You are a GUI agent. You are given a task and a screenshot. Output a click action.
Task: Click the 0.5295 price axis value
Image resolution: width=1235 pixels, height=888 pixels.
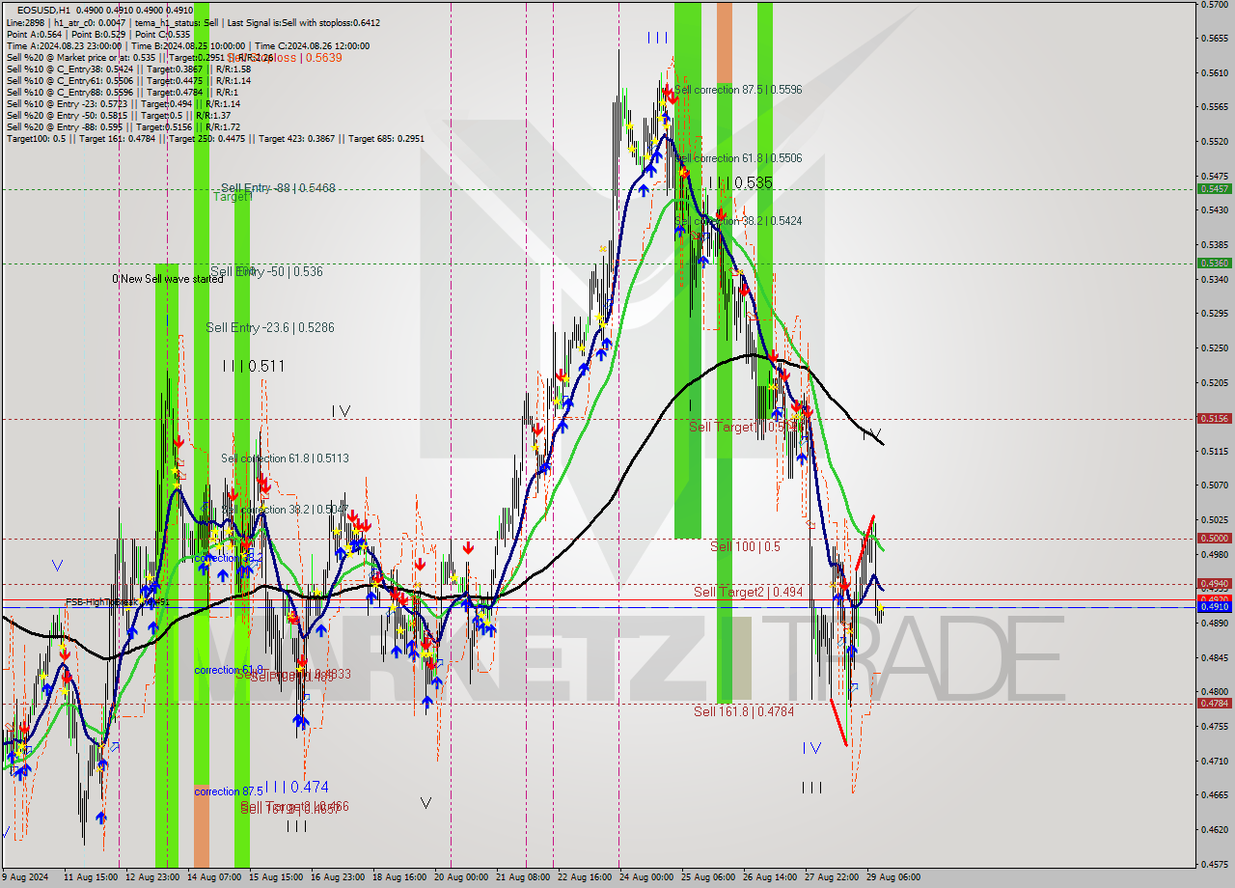[x=1214, y=313]
